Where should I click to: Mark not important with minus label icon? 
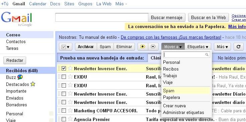153,47
